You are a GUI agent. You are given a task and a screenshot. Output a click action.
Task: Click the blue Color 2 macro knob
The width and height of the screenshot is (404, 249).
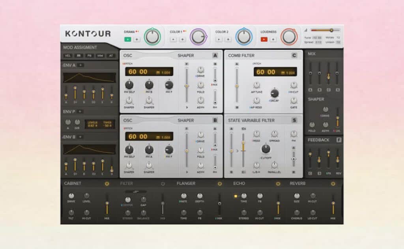244,37
